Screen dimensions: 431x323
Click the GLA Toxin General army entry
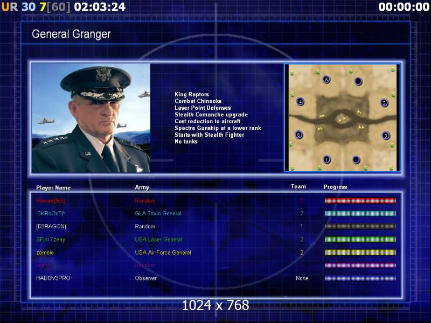(158, 213)
